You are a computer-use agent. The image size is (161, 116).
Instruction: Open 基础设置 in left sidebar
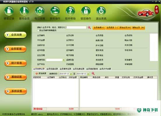(16, 77)
